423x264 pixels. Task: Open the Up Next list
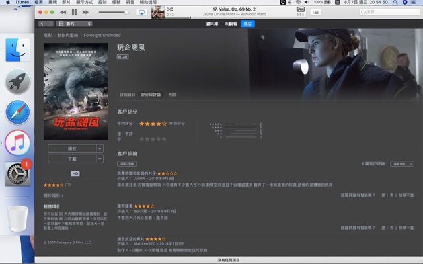tap(316, 12)
